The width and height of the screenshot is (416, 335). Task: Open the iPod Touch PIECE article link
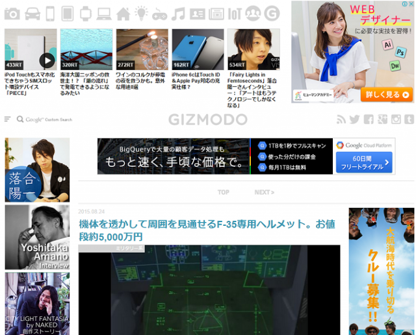coord(30,84)
